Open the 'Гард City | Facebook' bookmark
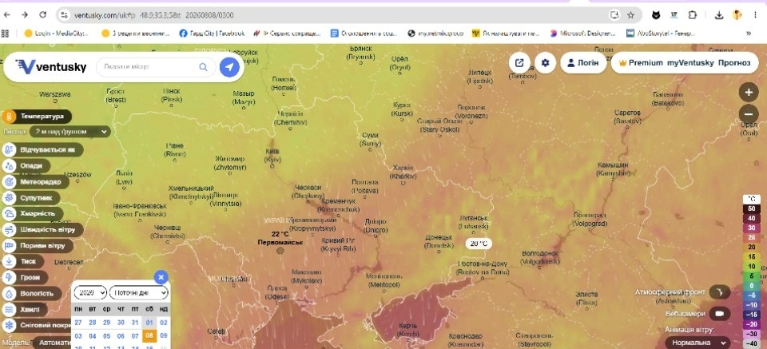 pyautogui.click(x=212, y=34)
